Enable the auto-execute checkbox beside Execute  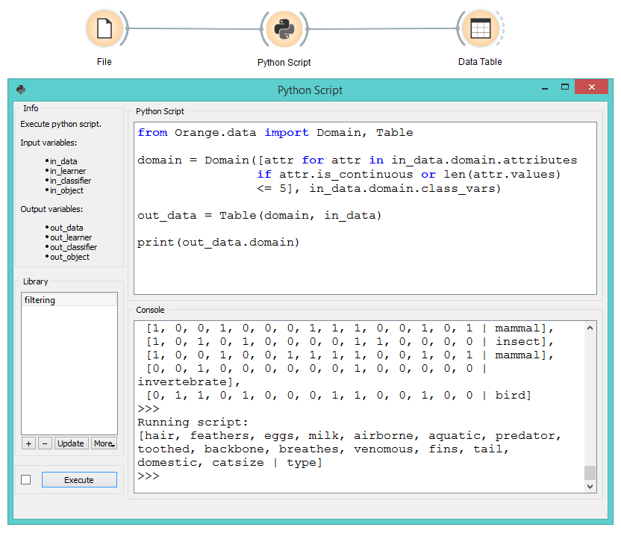(x=25, y=479)
